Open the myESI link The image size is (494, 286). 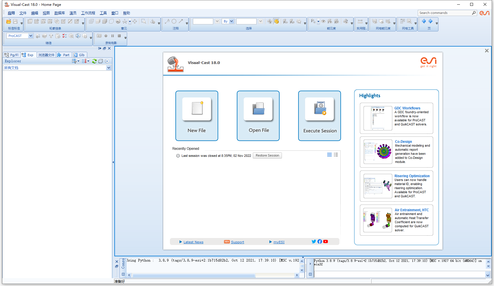point(279,242)
